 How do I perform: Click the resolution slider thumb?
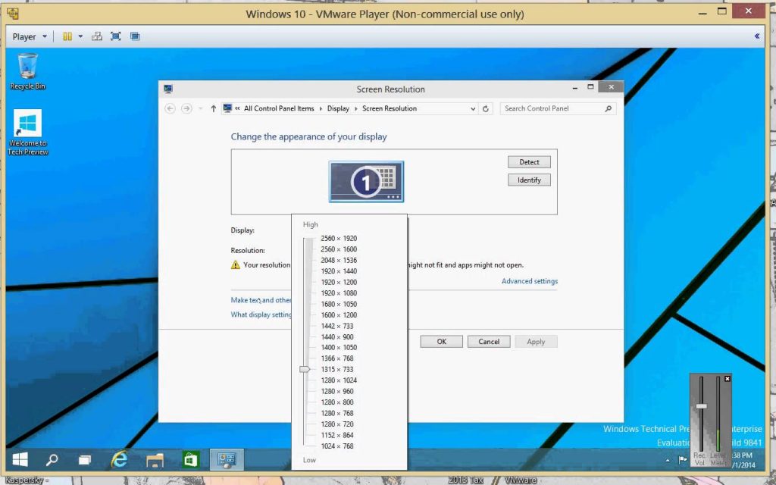click(305, 369)
